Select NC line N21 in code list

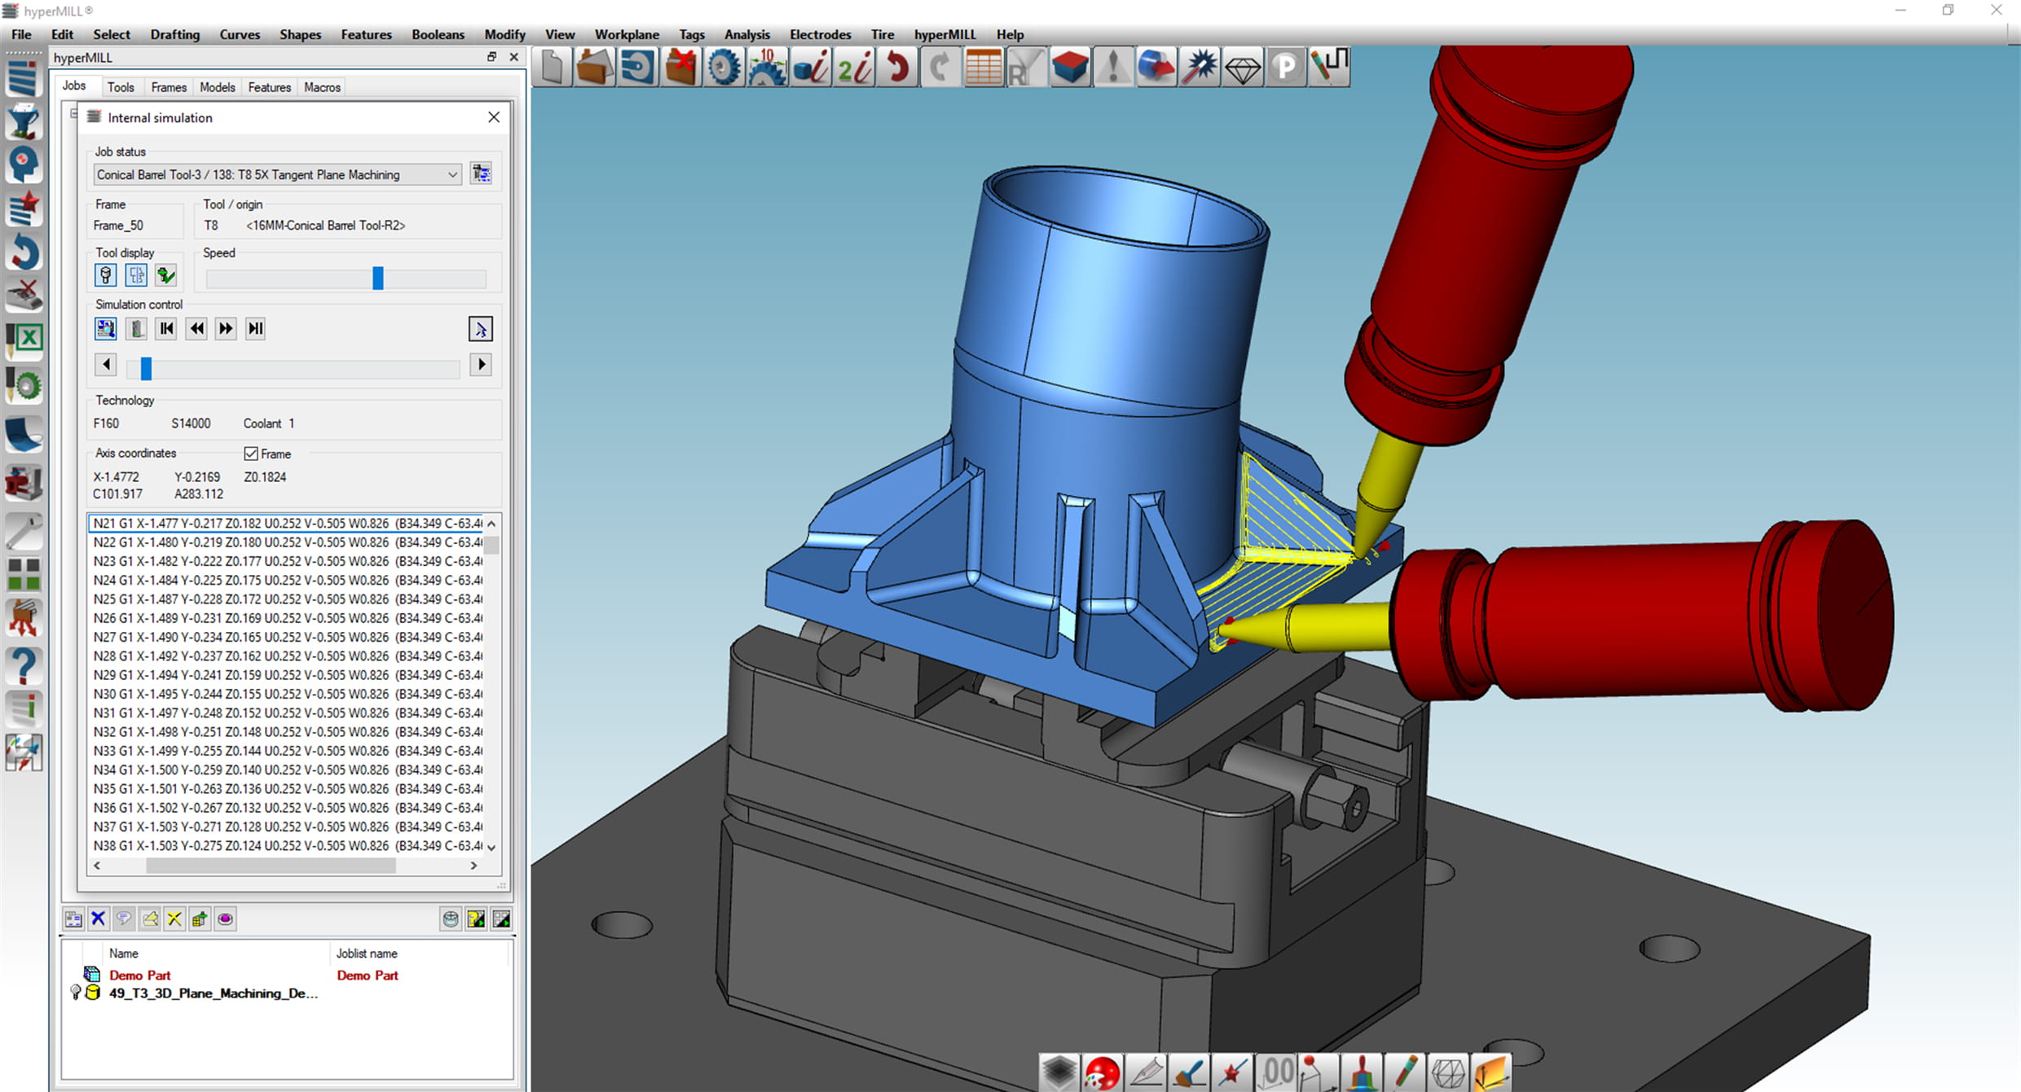point(286,523)
